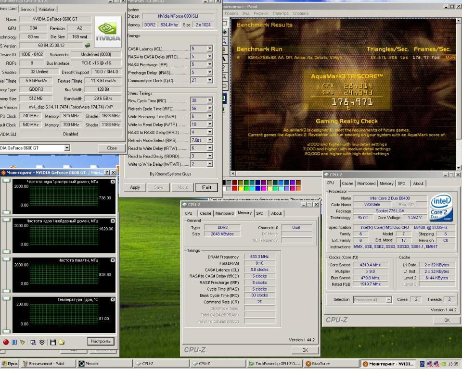Close the core temperature graph
The image size is (462, 369).
[x=113, y=299]
